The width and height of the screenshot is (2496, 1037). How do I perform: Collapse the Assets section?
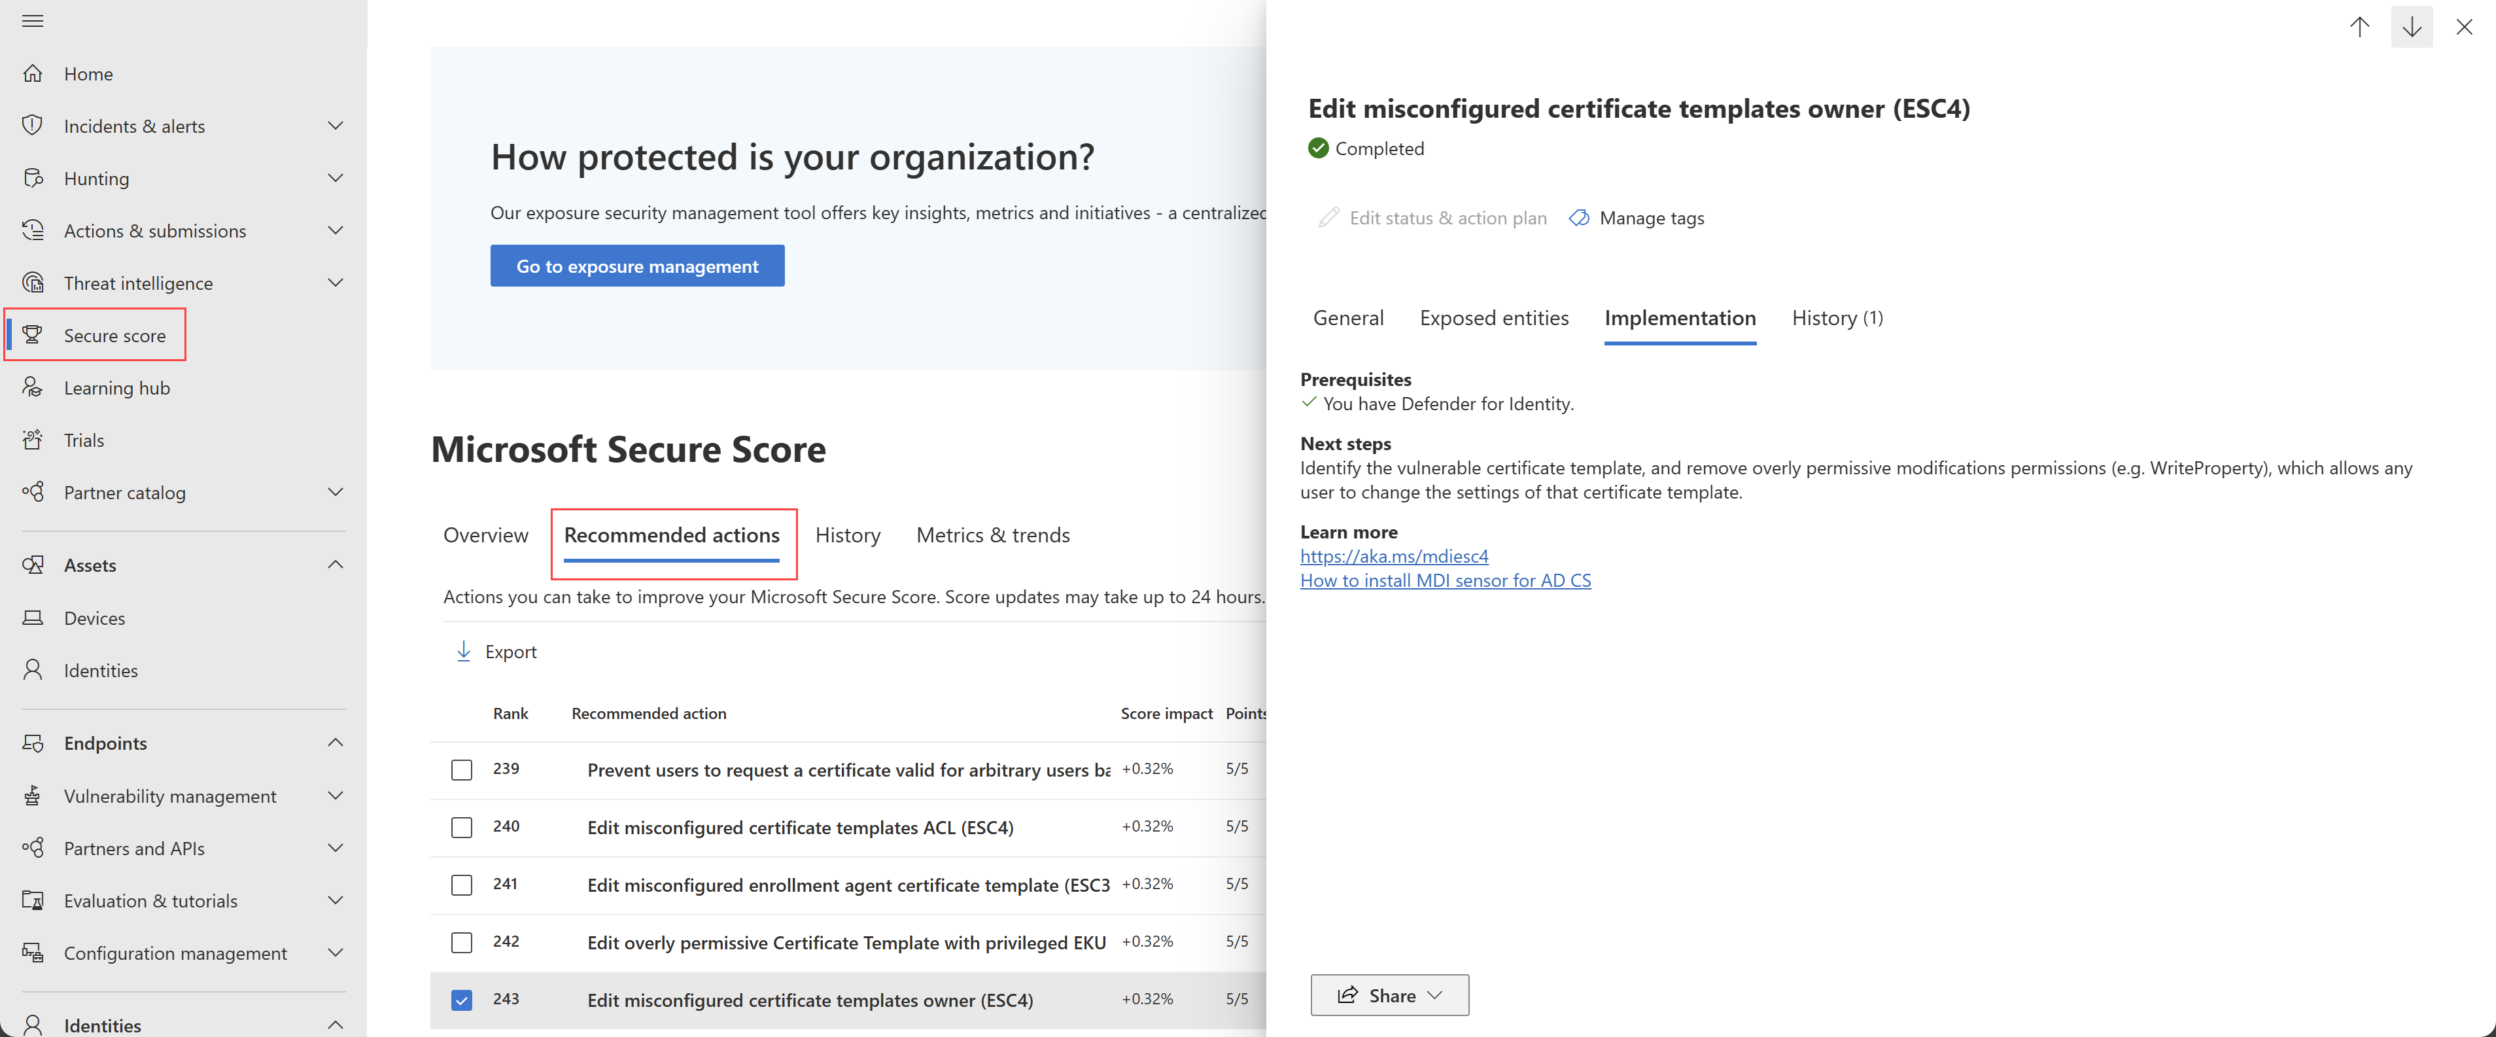(x=336, y=565)
